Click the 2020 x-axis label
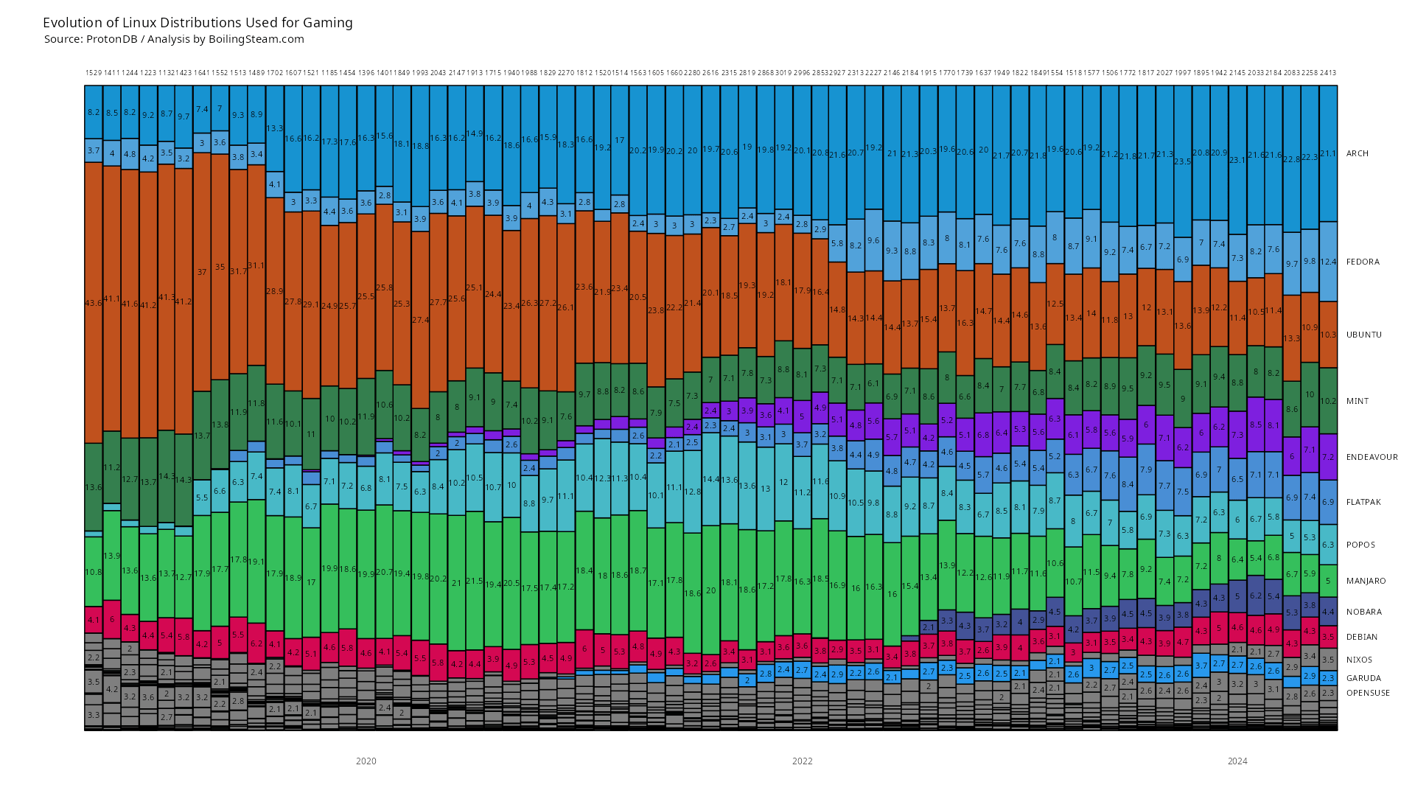Screen dimensions: 1415x796 tap(366, 761)
